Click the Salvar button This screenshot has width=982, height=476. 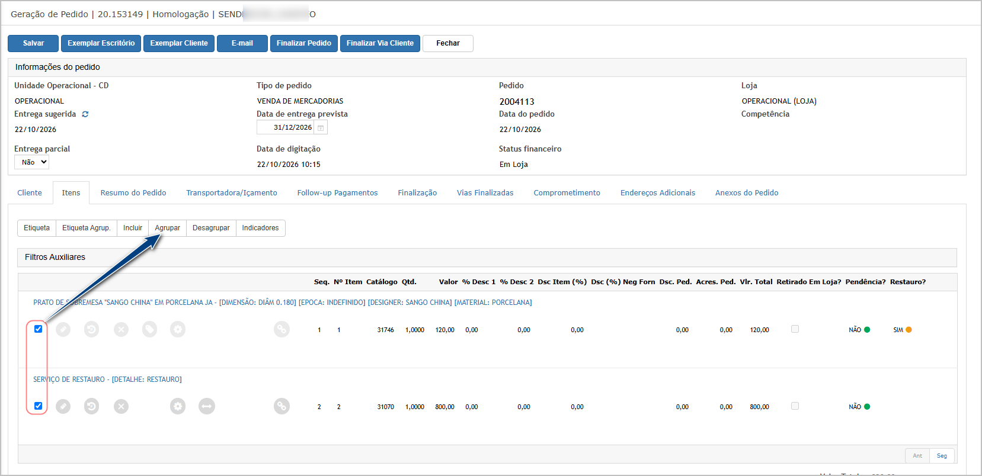click(33, 43)
